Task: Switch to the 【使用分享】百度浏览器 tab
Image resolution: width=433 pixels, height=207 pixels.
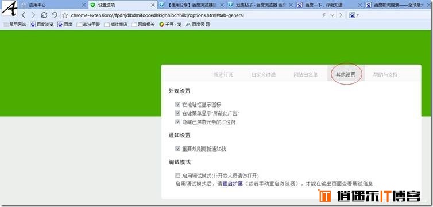Action: [x=192, y=5]
